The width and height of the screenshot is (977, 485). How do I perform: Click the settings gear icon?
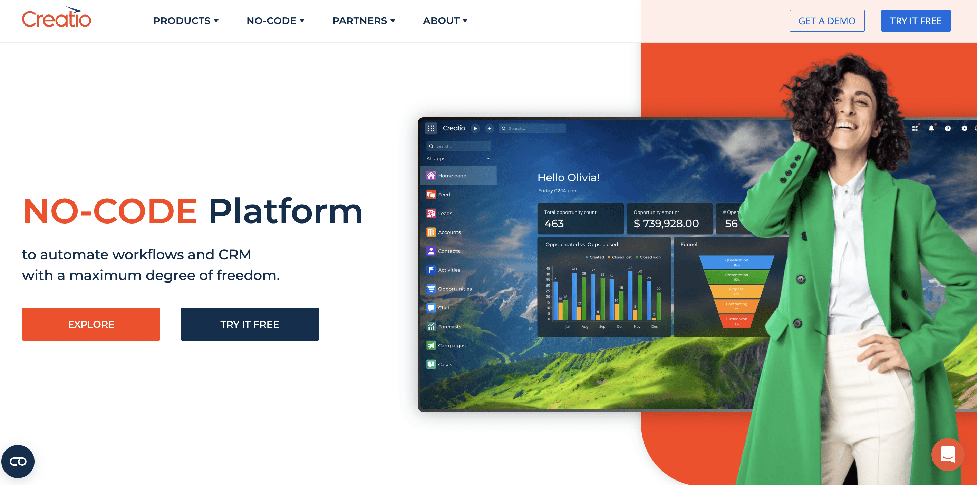coord(965,128)
